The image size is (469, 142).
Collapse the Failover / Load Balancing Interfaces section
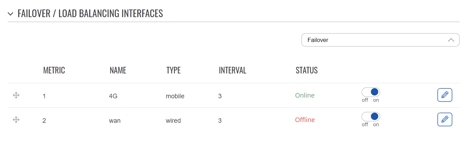(11, 14)
